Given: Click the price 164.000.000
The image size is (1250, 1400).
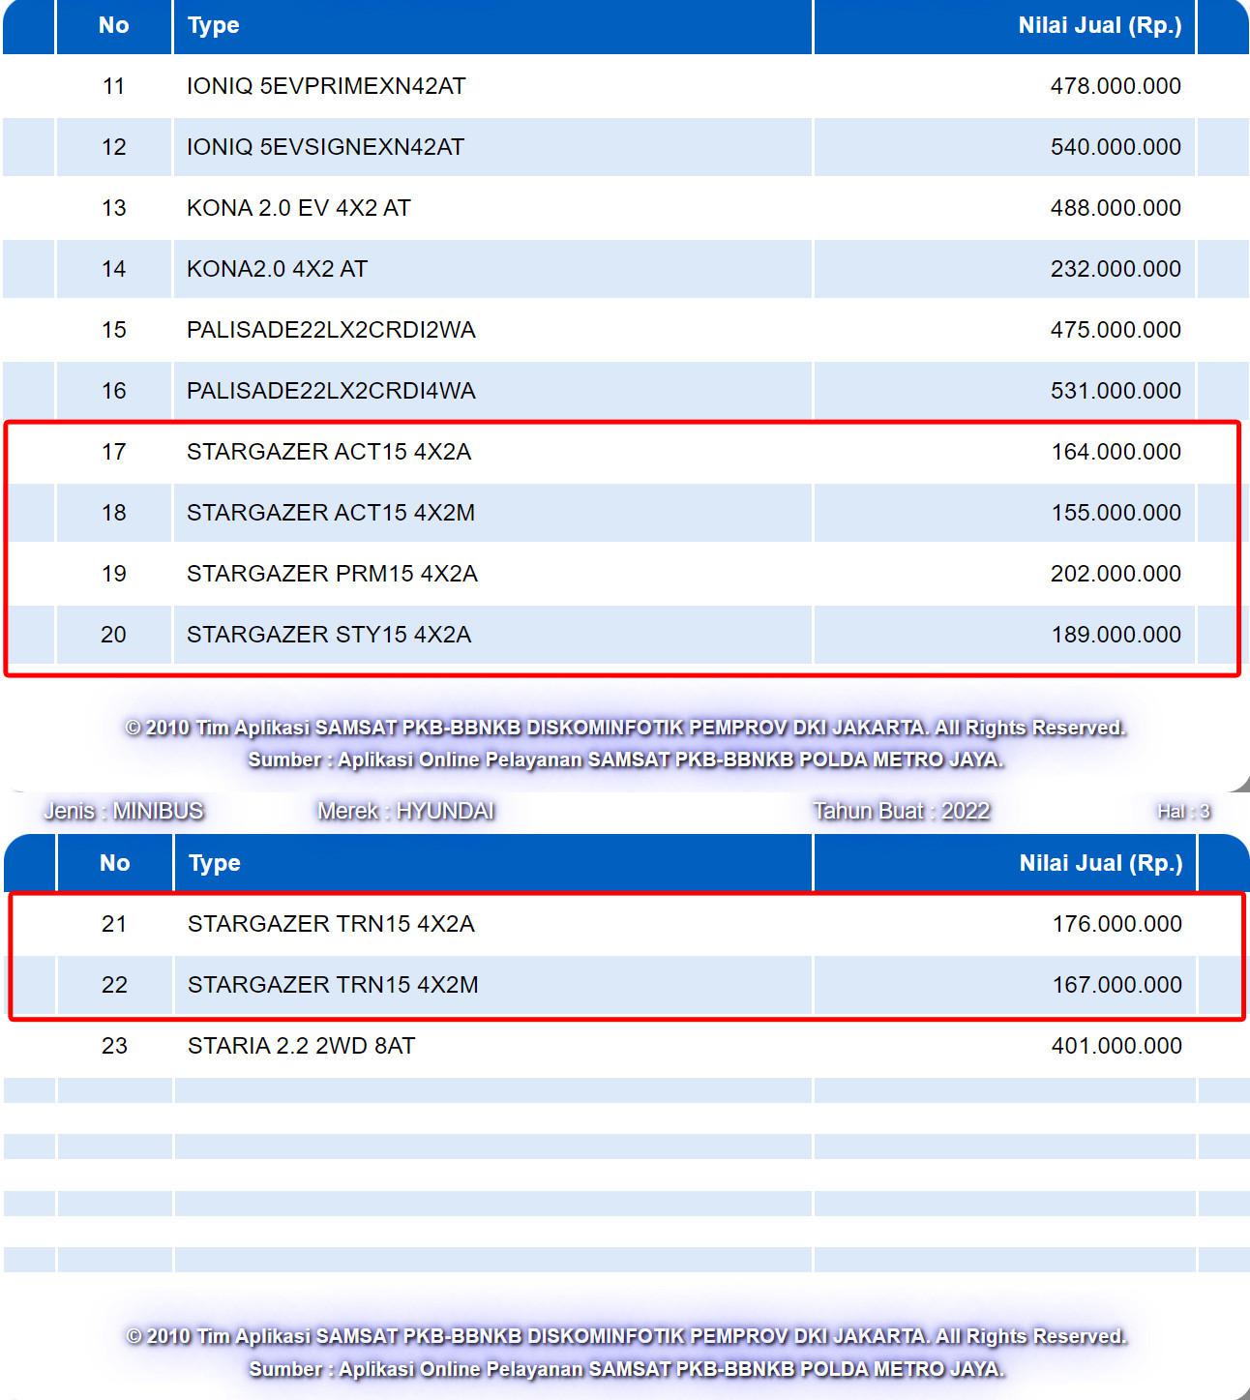Looking at the screenshot, I should [x=1116, y=452].
